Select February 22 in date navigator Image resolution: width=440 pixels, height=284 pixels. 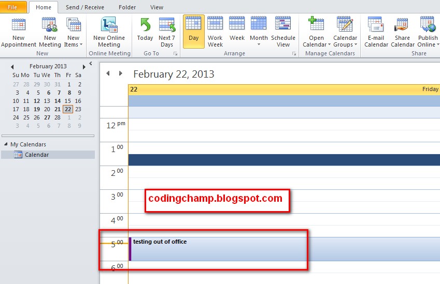pyautogui.click(x=68, y=109)
